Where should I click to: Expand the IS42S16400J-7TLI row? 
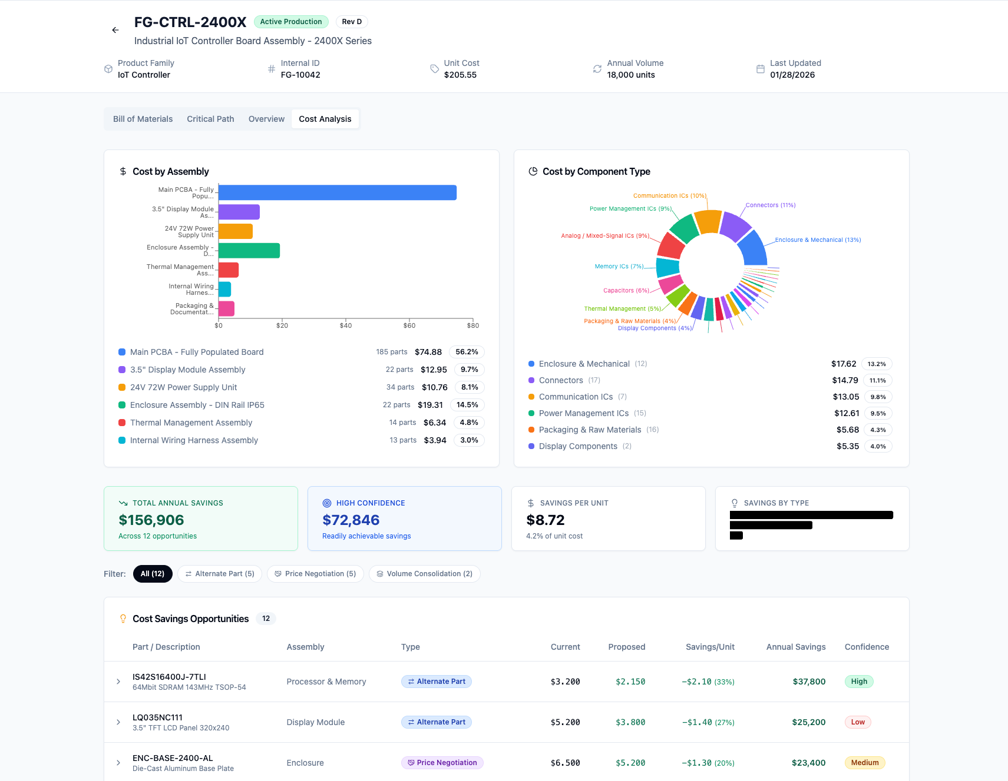pos(118,682)
